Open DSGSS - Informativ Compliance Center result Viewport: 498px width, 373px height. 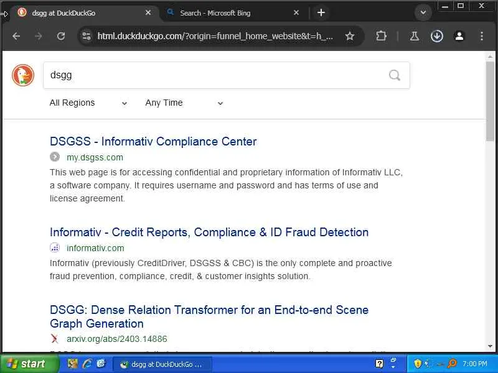153,142
